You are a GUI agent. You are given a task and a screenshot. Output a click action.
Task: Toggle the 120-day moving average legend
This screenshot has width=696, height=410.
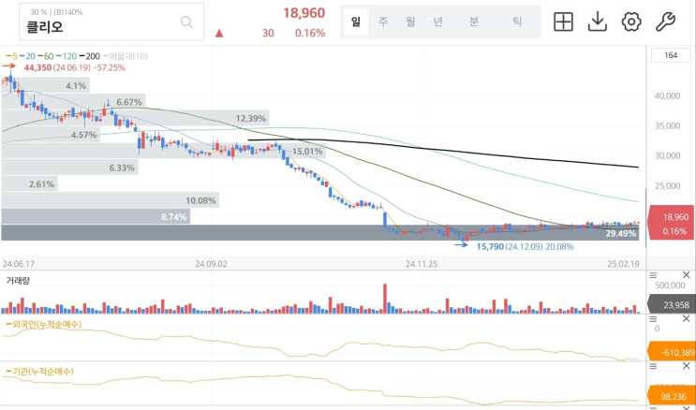pos(67,56)
